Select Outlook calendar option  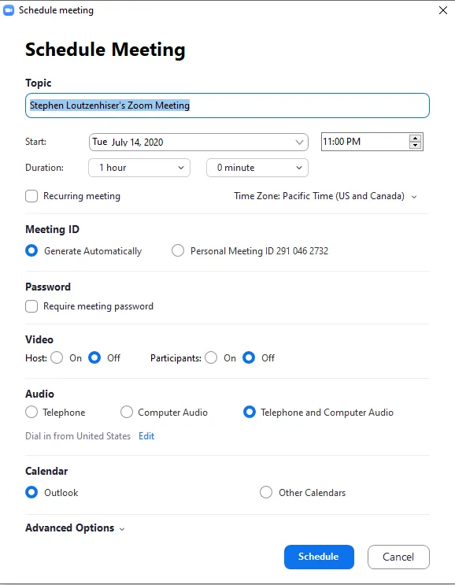31,492
